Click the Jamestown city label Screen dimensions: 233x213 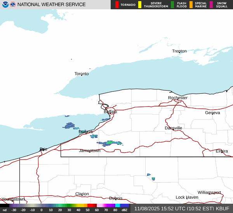[90, 151]
